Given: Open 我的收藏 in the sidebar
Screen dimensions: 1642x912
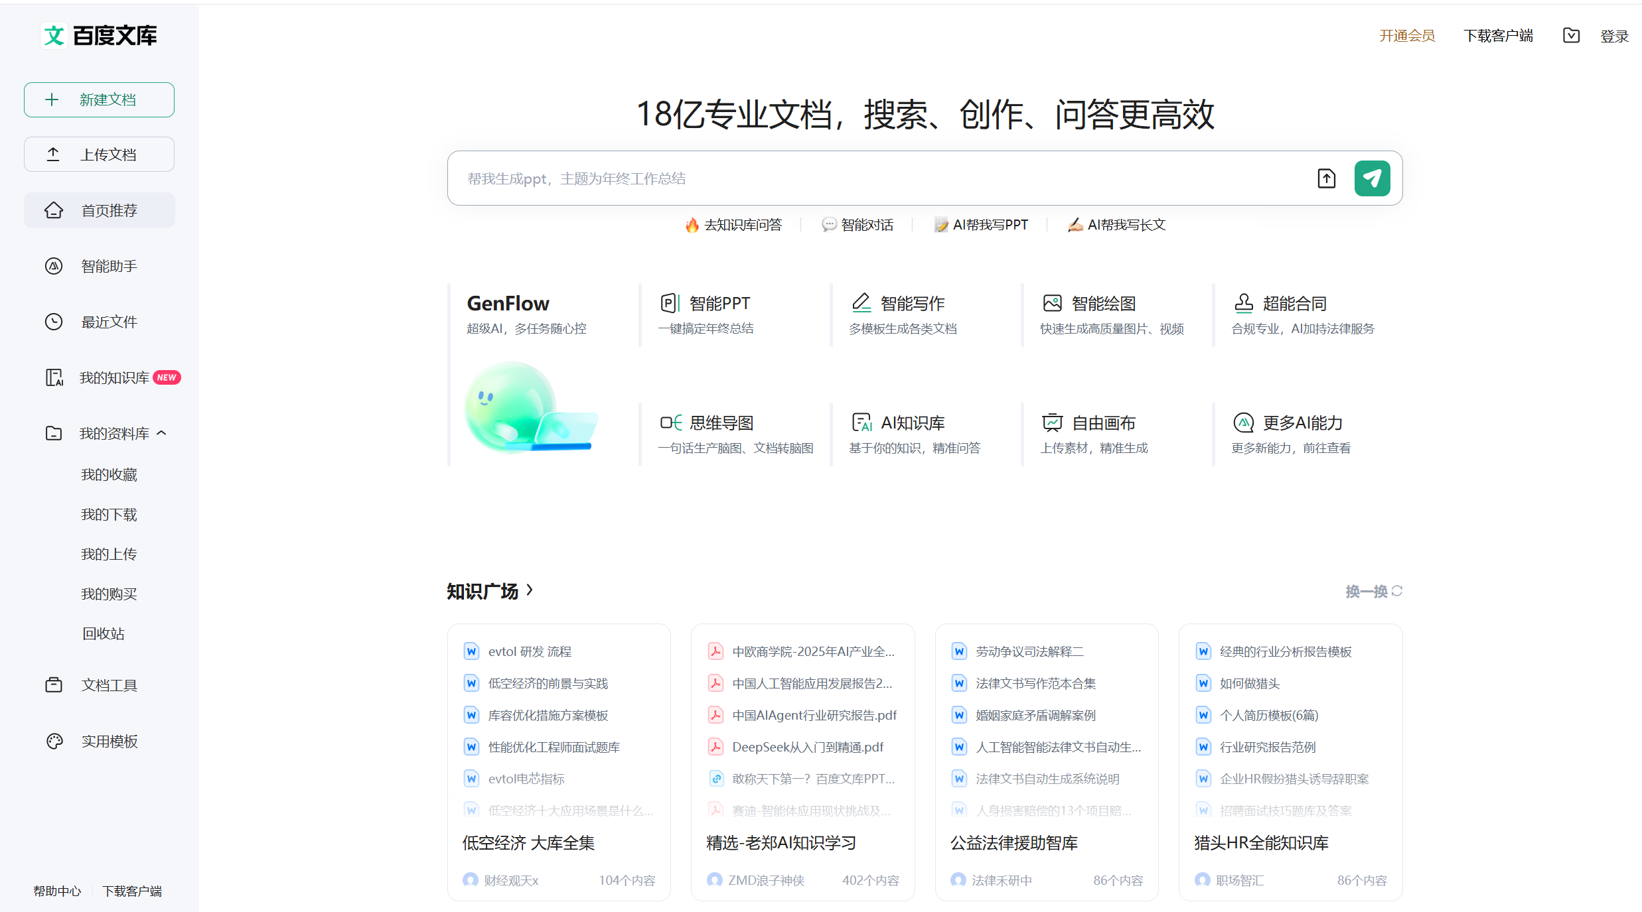Looking at the screenshot, I should pyautogui.click(x=109, y=474).
